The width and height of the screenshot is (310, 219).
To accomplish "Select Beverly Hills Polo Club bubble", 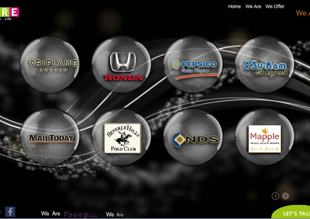I will pos(121,137).
